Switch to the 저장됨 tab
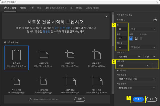The image size is (160, 106). (x=23, y=8)
